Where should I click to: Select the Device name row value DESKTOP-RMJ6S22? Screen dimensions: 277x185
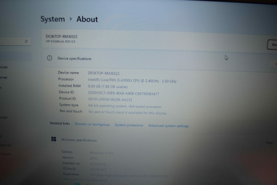[x=104, y=73]
